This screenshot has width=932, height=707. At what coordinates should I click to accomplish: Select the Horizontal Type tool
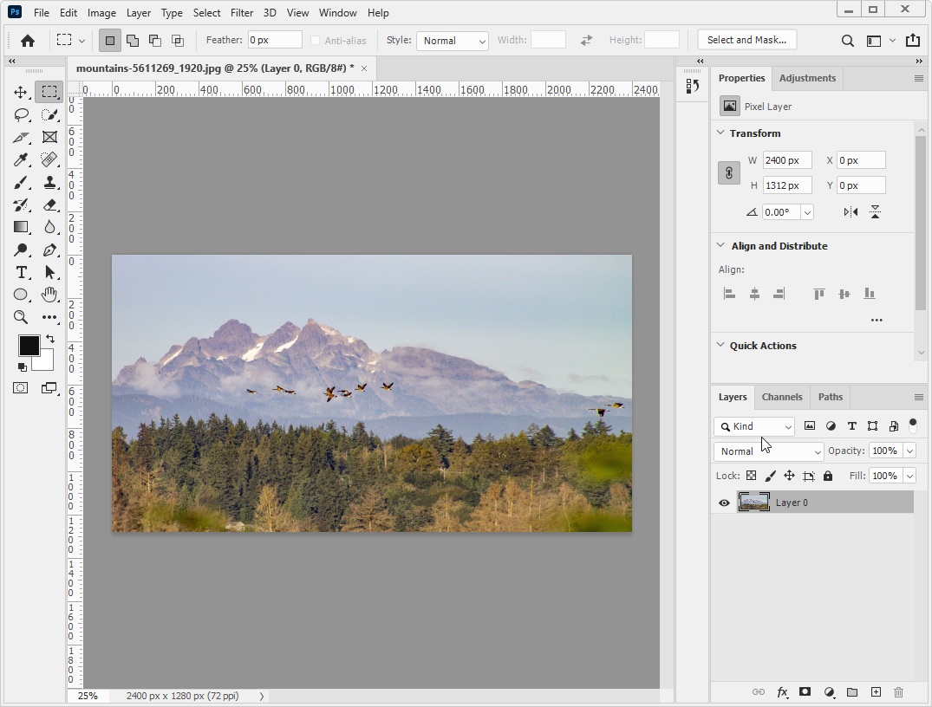pyautogui.click(x=22, y=272)
